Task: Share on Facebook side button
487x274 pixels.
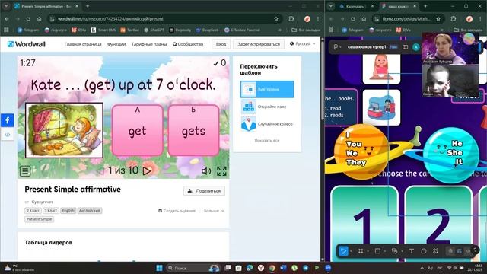Action: (x=7, y=120)
